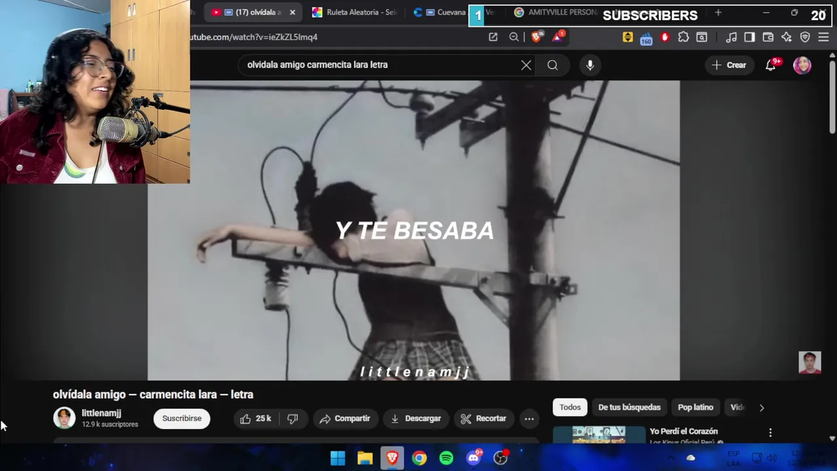Dislike the video
The height and width of the screenshot is (471, 837).
pos(293,419)
